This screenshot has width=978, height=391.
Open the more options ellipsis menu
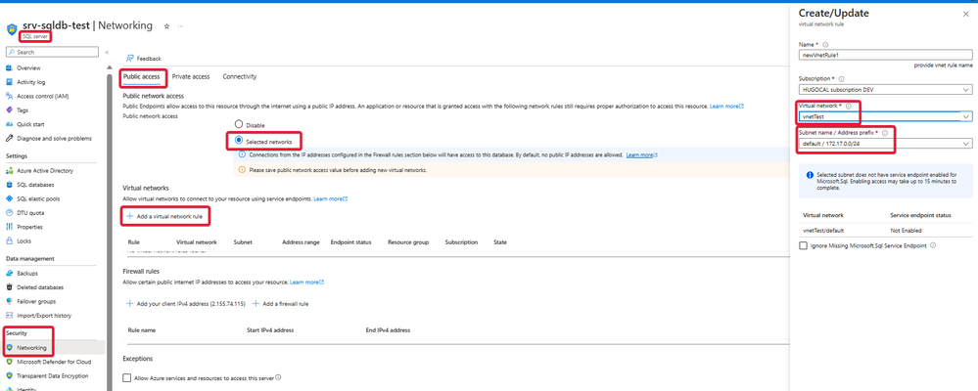click(181, 26)
